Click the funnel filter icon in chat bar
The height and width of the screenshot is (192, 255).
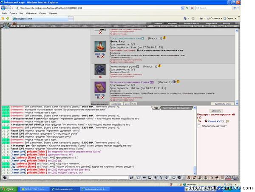pyautogui.click(x=144, y=178)
